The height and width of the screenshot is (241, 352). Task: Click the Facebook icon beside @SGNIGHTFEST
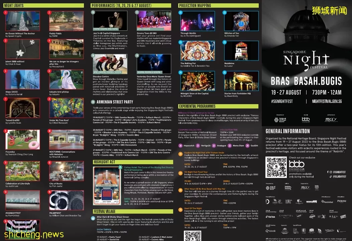coord(328,172)
